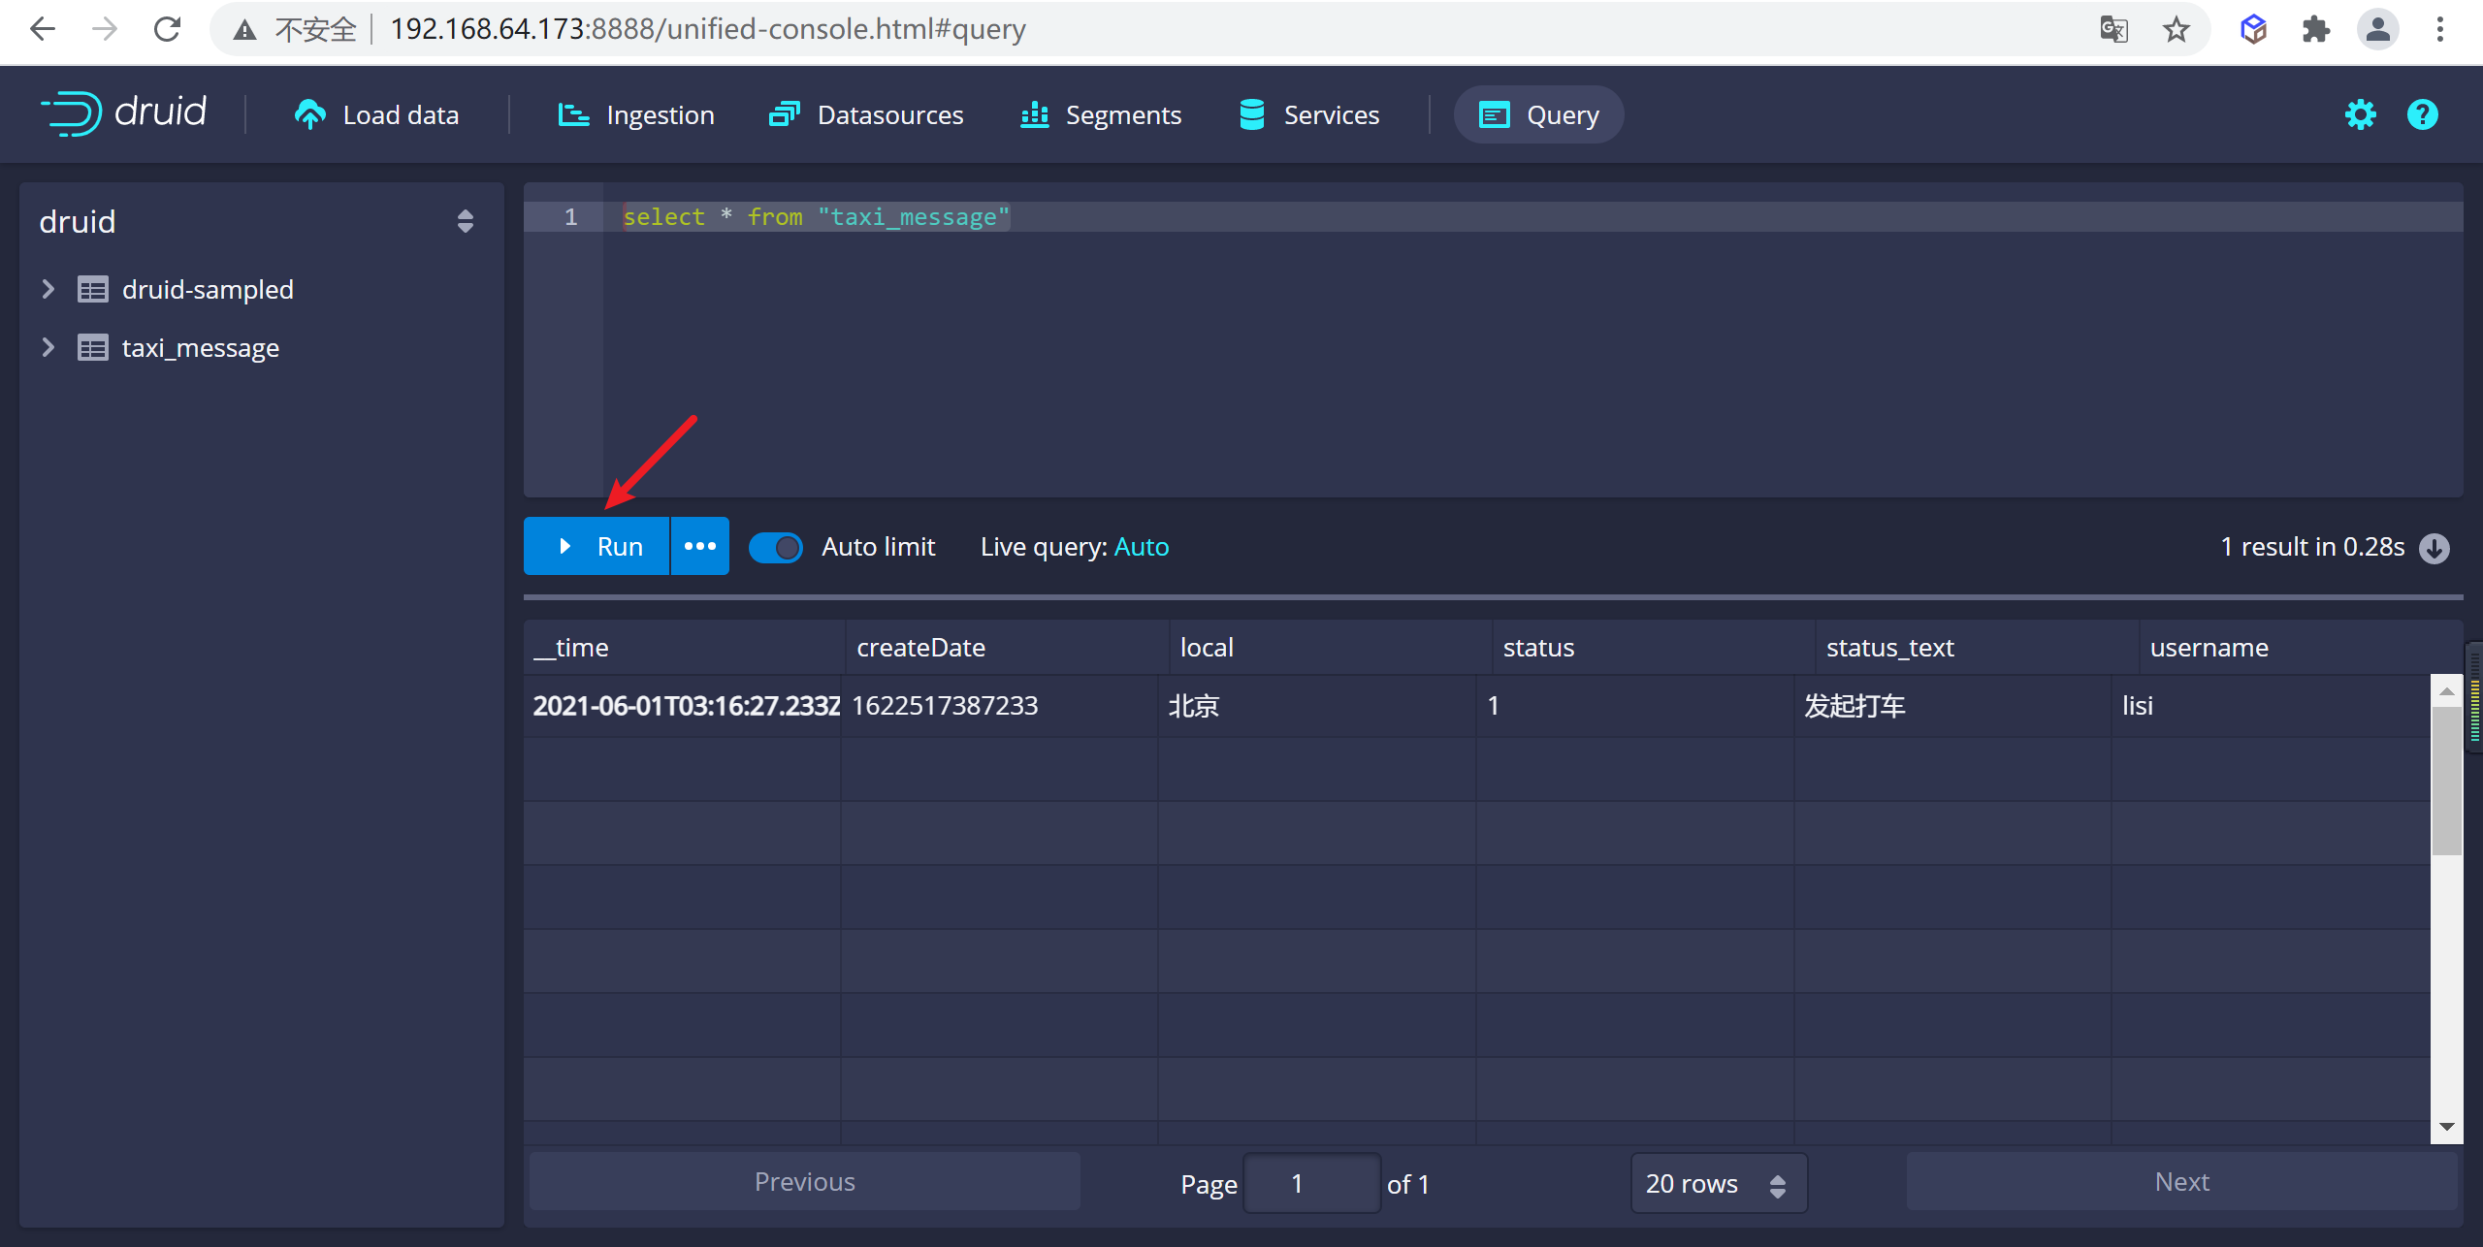Reload the browser page
This screenshot has height=1247, width=2483.
pos(168,29)
